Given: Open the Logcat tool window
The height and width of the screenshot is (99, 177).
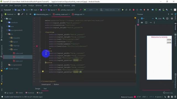Looking at the screenshot, I should [9, 93].
